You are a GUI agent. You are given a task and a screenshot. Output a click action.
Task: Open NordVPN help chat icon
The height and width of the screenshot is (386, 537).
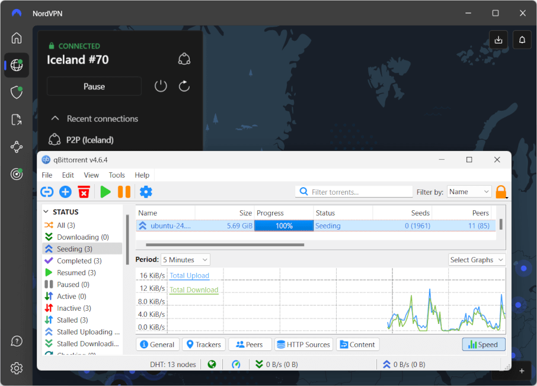click(x=17, y=341)
